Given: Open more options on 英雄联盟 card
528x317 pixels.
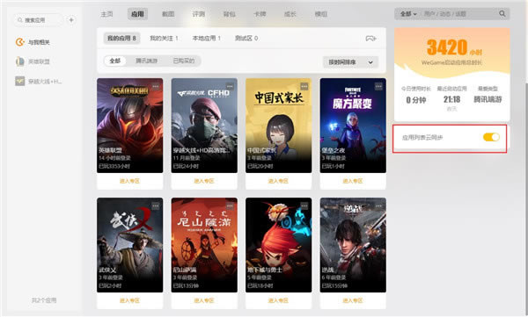Looking at the screenshot, I should click(156, 86).
